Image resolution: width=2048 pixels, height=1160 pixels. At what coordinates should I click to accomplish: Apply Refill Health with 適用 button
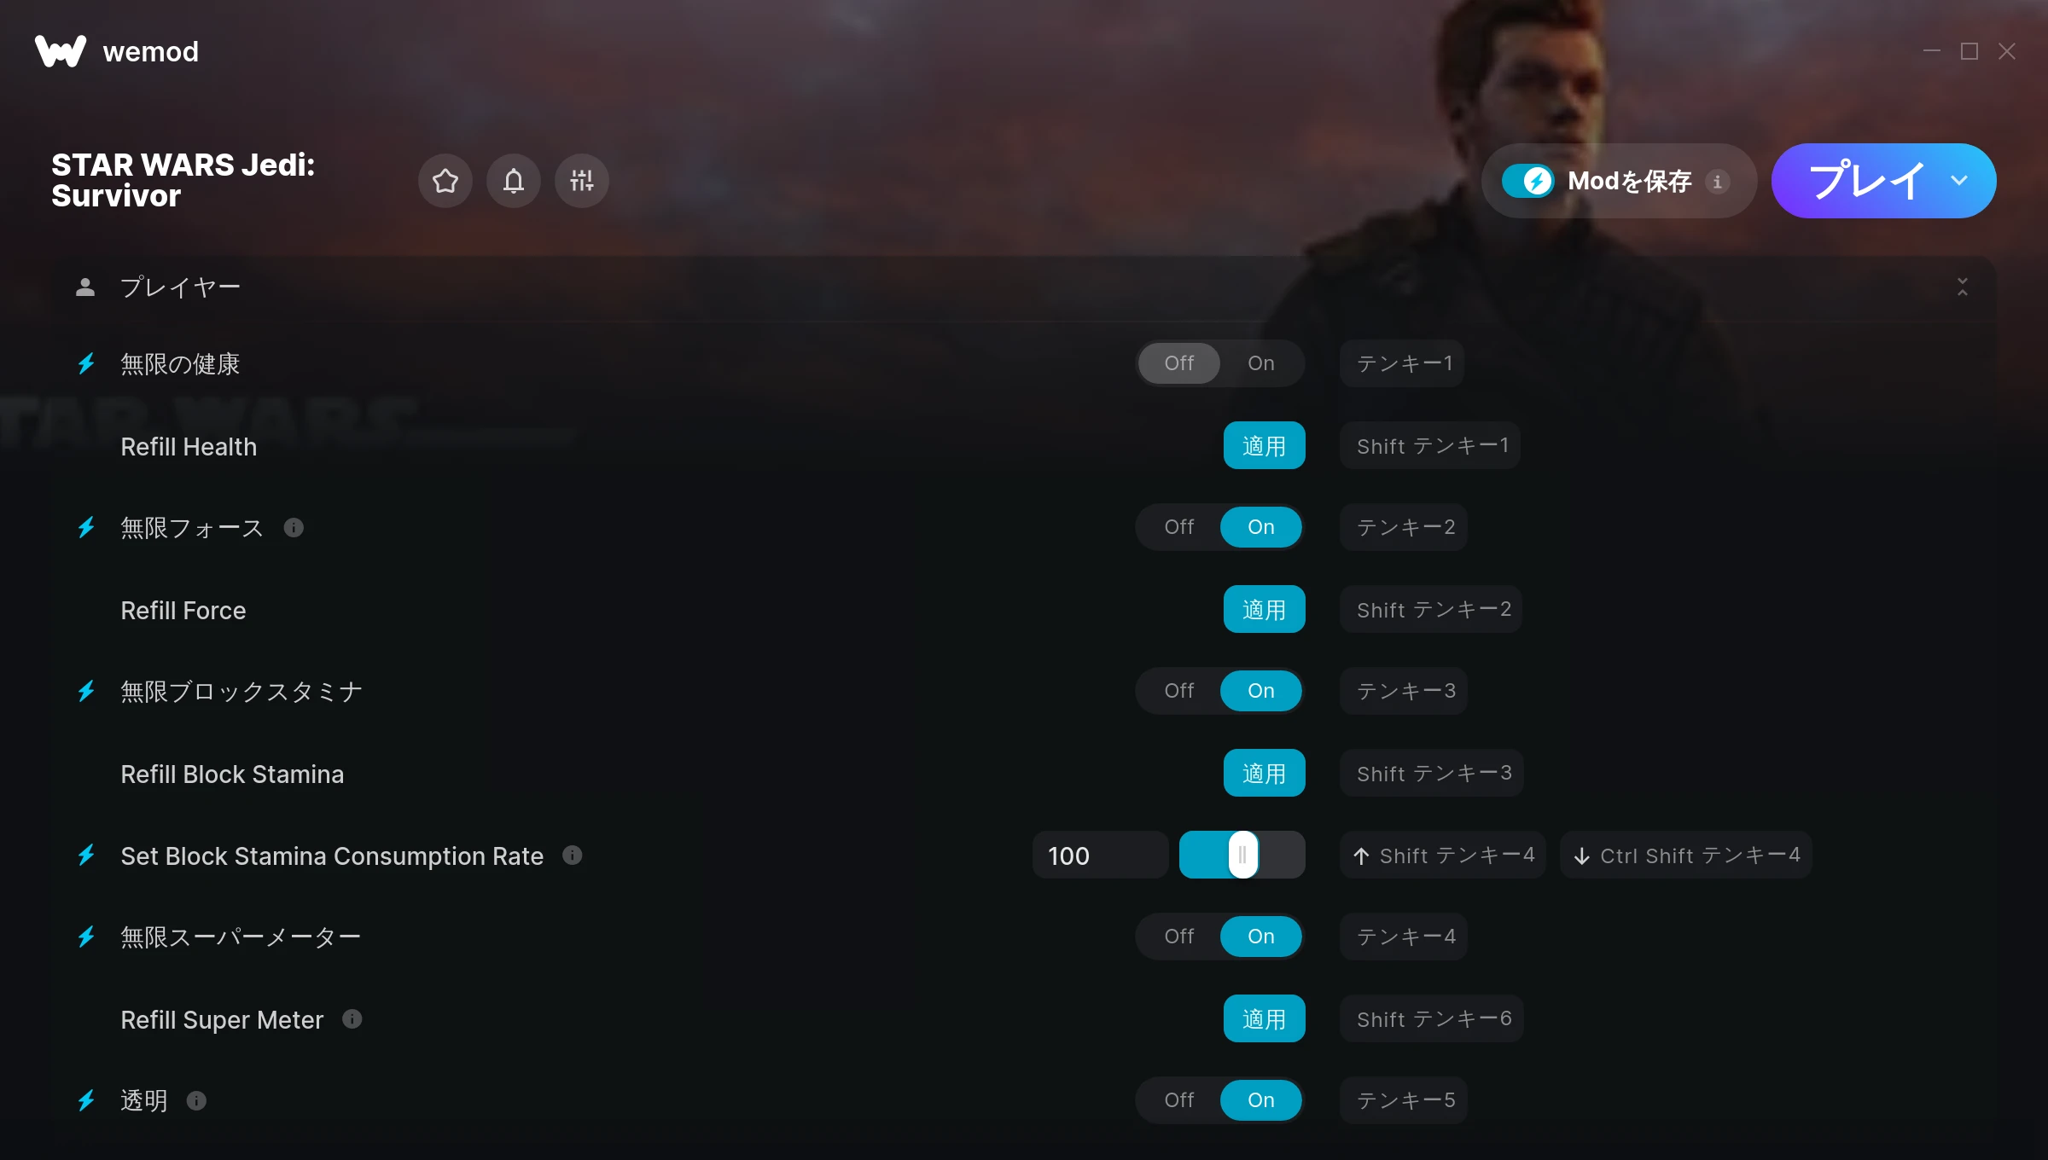point(1265,445)
